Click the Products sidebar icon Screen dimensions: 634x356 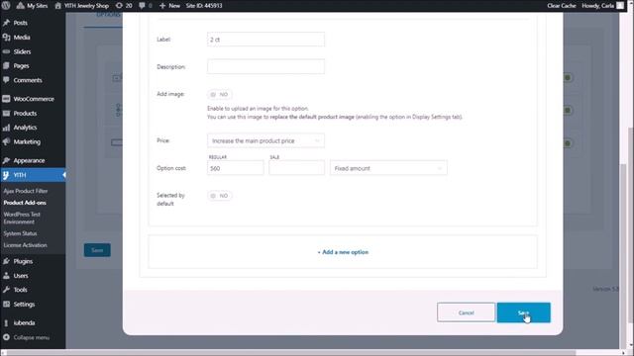click(x=6, y=114)
